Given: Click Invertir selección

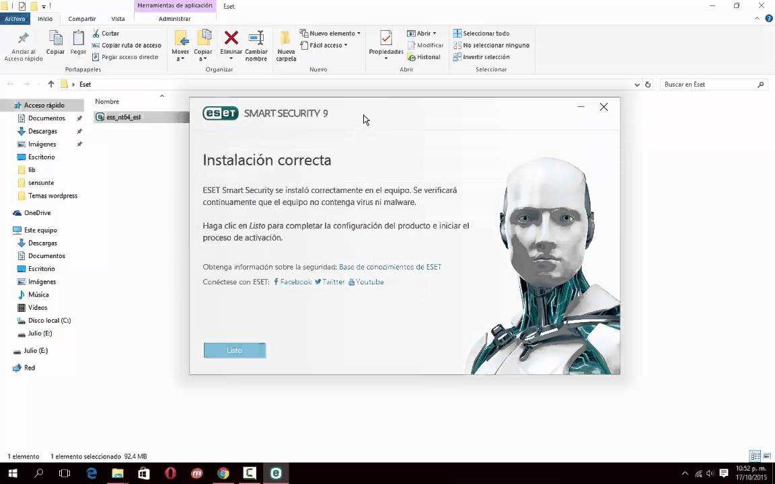Looking at the screenshot, I should click(x=481, y=56).
